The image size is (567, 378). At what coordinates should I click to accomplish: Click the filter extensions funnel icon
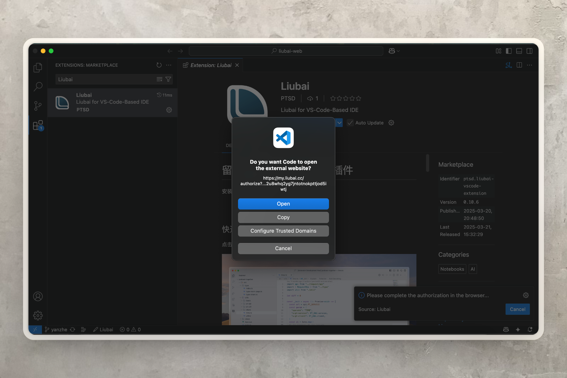coord(168,79)
